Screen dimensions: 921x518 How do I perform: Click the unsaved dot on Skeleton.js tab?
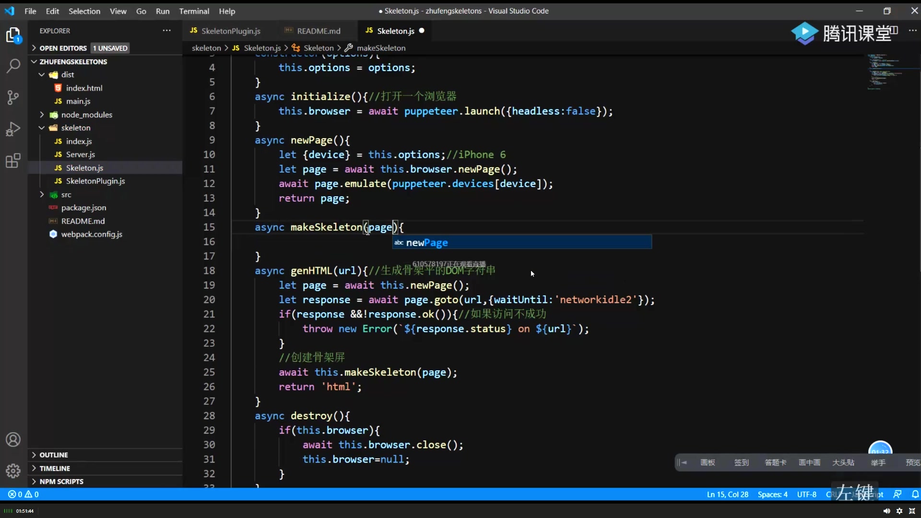tap(422, 31)
